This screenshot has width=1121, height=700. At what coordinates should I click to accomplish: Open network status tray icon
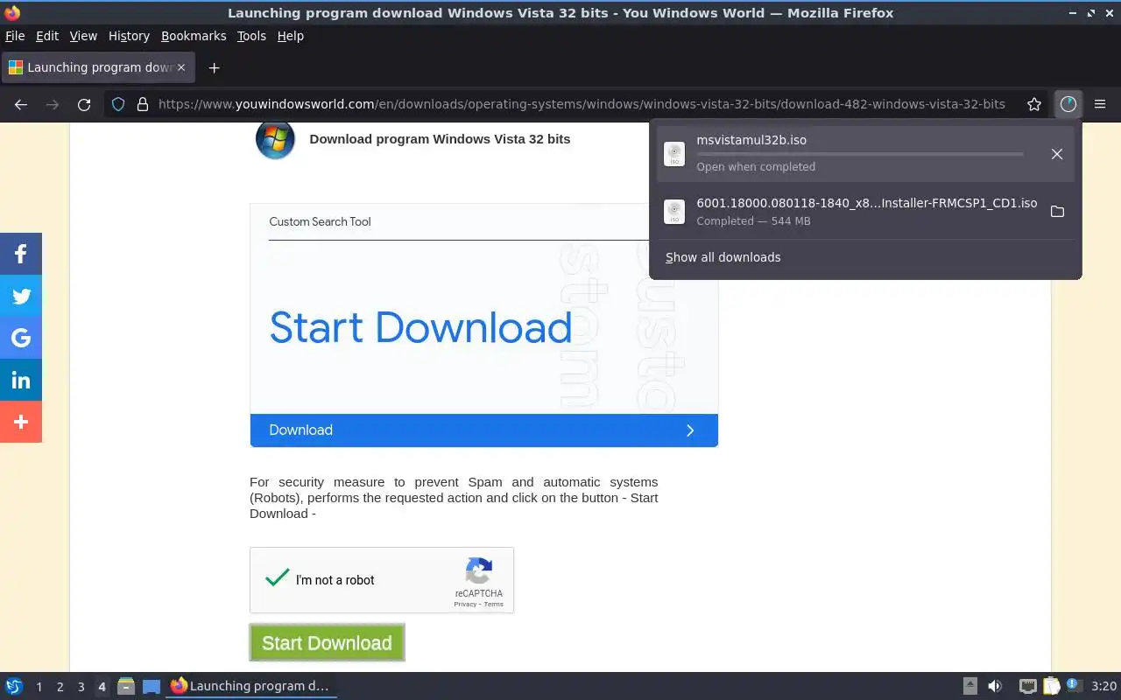pyautogui.click(x=1028, y=686)
